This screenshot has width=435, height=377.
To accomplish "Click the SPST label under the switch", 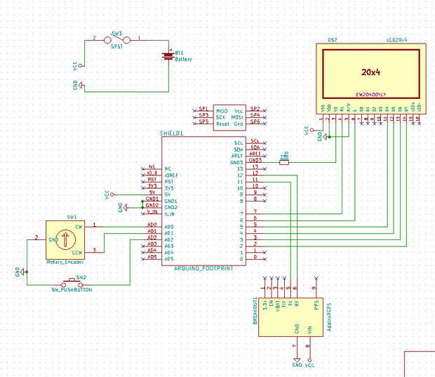I will pos(116,46).
